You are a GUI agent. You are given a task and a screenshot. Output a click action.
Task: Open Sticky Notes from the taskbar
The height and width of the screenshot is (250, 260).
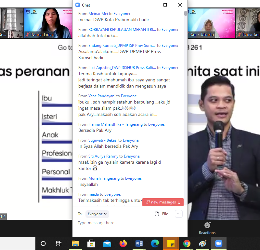pos(171,243)
